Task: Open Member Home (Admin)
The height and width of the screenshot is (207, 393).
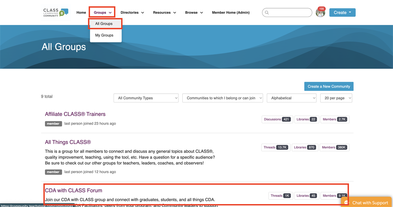Action: (231, 13)
